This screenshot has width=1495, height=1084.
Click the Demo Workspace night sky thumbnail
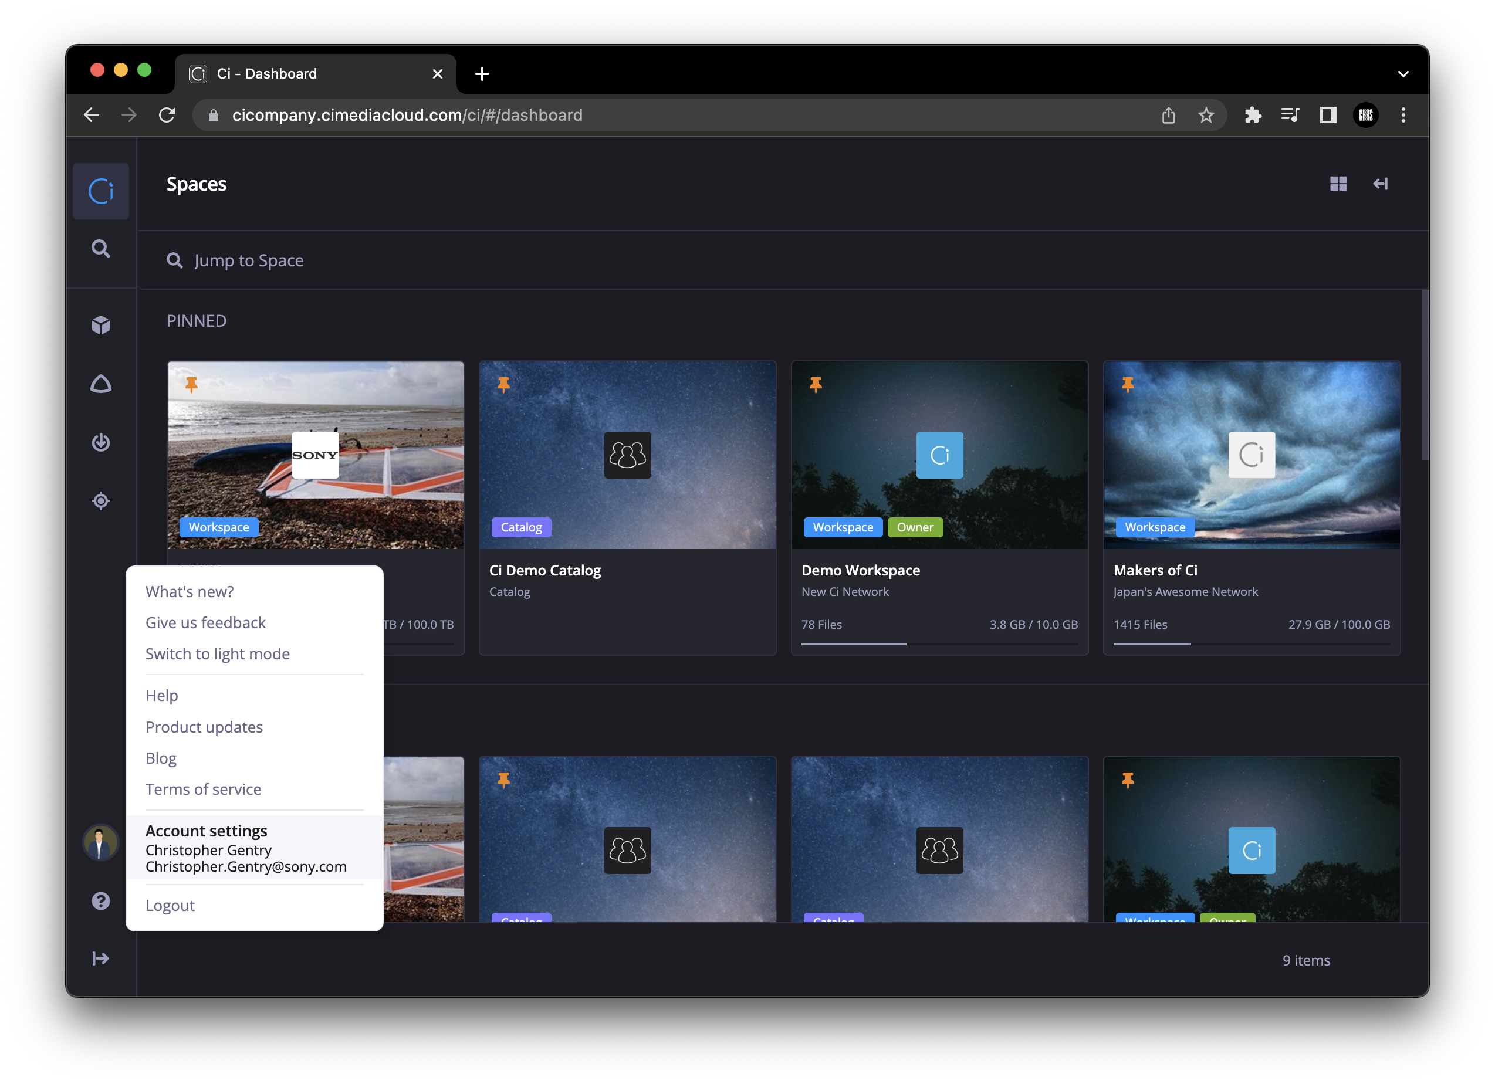point(939,455)
